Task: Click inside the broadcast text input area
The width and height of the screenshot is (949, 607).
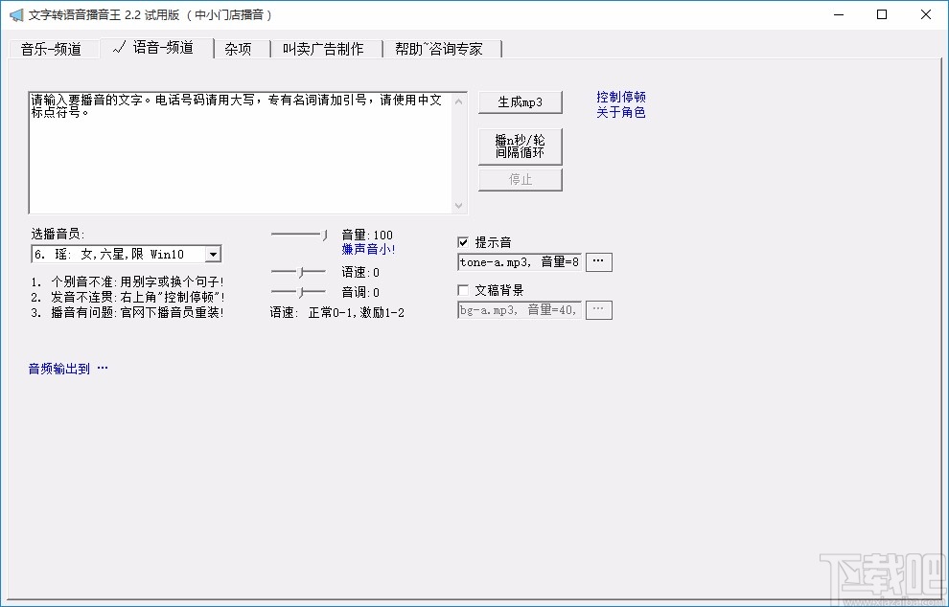Action: 240,153
